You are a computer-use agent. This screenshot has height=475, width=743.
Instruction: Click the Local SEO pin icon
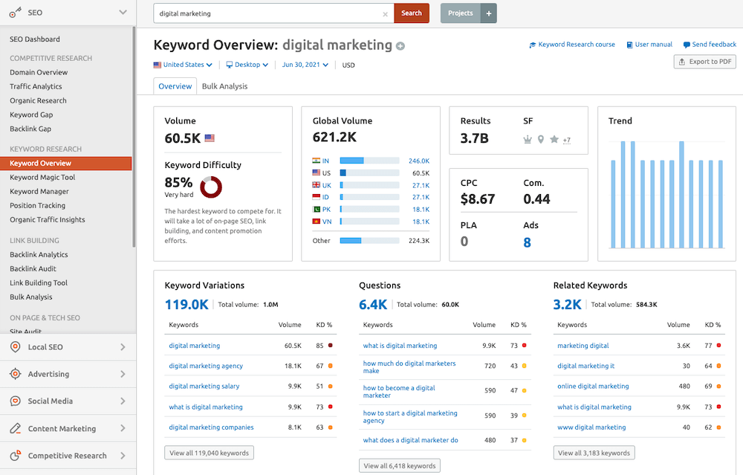pyautogui.click(x=15, y=347)
